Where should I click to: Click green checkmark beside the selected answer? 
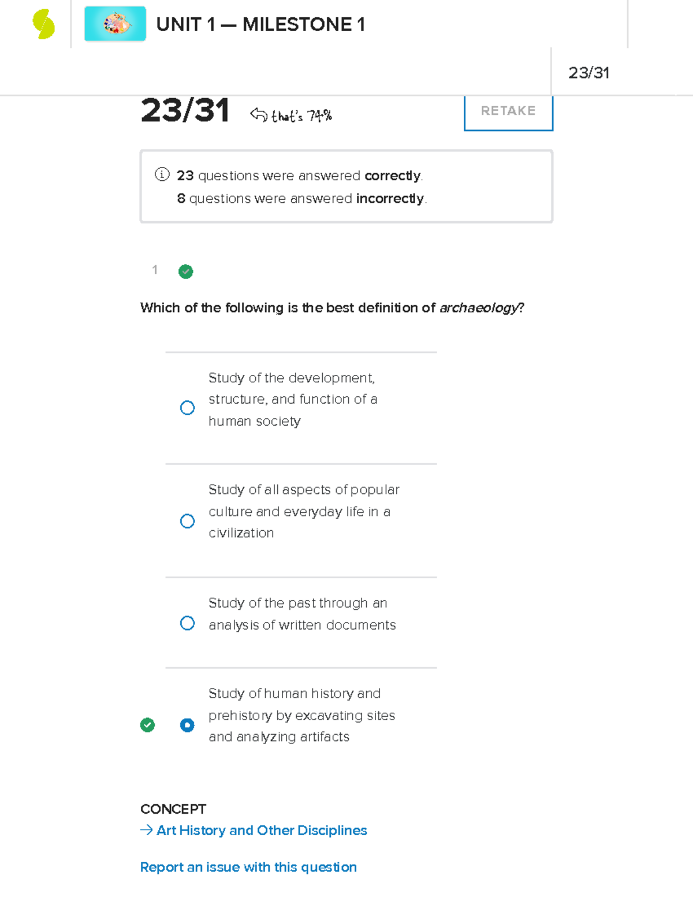147,725
